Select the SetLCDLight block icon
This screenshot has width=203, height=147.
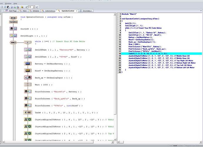pyautogui.click(x=13, y=36)
